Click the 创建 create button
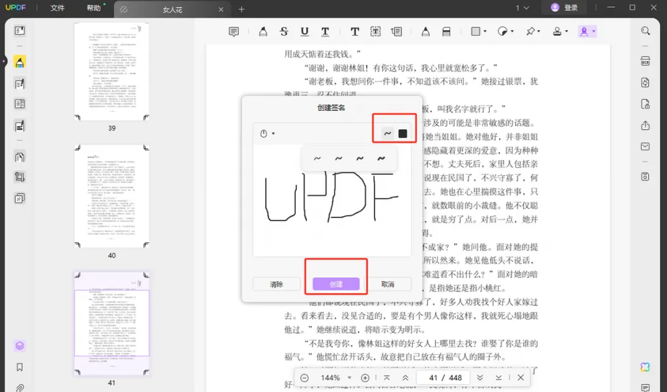667x392 pixels. (336, 284)
